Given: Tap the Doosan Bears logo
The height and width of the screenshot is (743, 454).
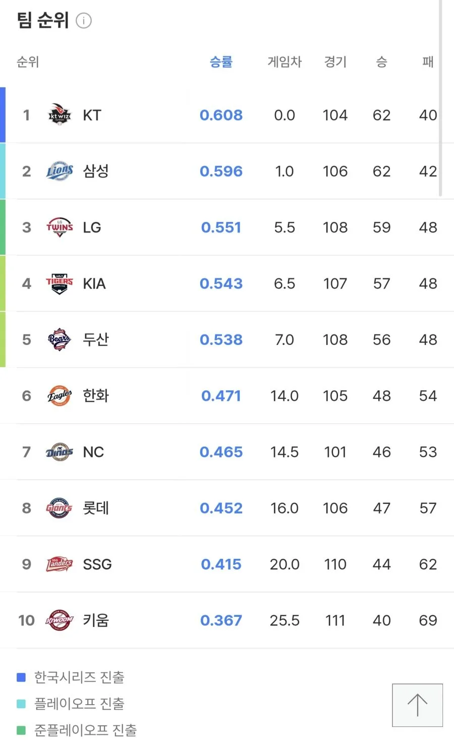Looking at the screenshot, I should coord(60,339).
